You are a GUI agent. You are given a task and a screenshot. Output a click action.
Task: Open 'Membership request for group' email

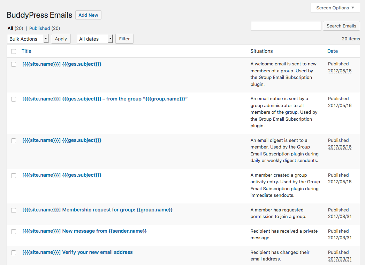click(98, 210)
